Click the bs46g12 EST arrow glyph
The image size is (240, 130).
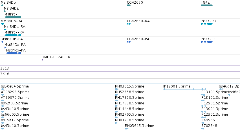221,89
